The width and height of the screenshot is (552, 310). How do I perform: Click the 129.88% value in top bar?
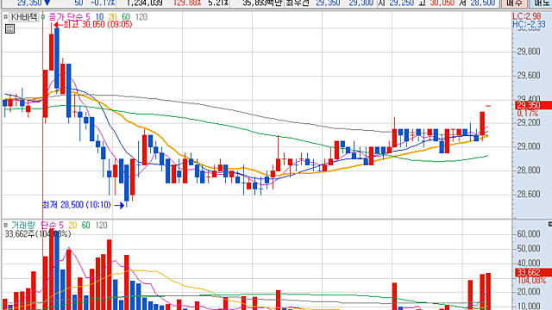tap(187, 3)
